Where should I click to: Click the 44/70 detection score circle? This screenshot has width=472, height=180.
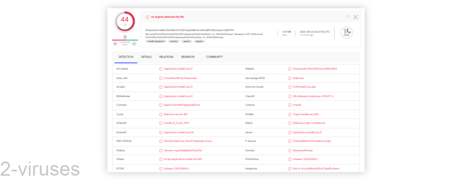point(125,21)
